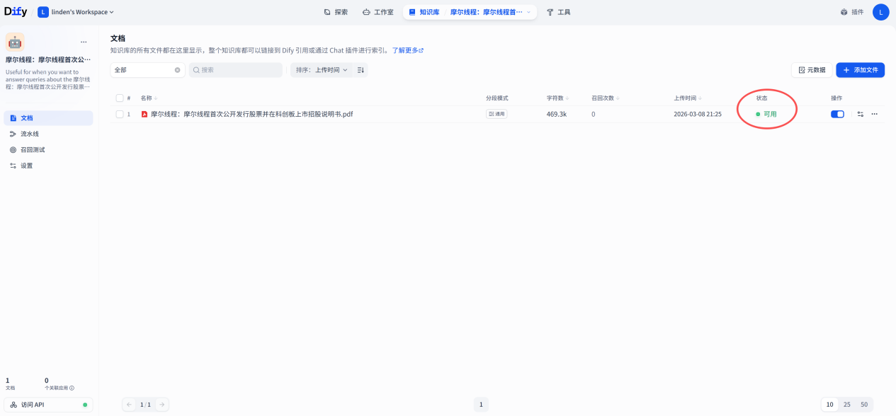Image resolution: width=896 pixels, height=416 pixels.
Task: Click the 元数据 button
Action: coord(812,70)
